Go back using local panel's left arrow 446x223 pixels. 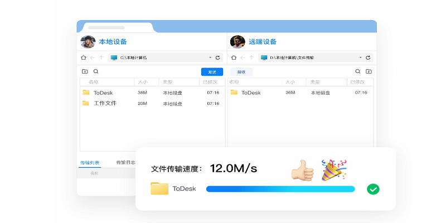click(x=93, y=57)
